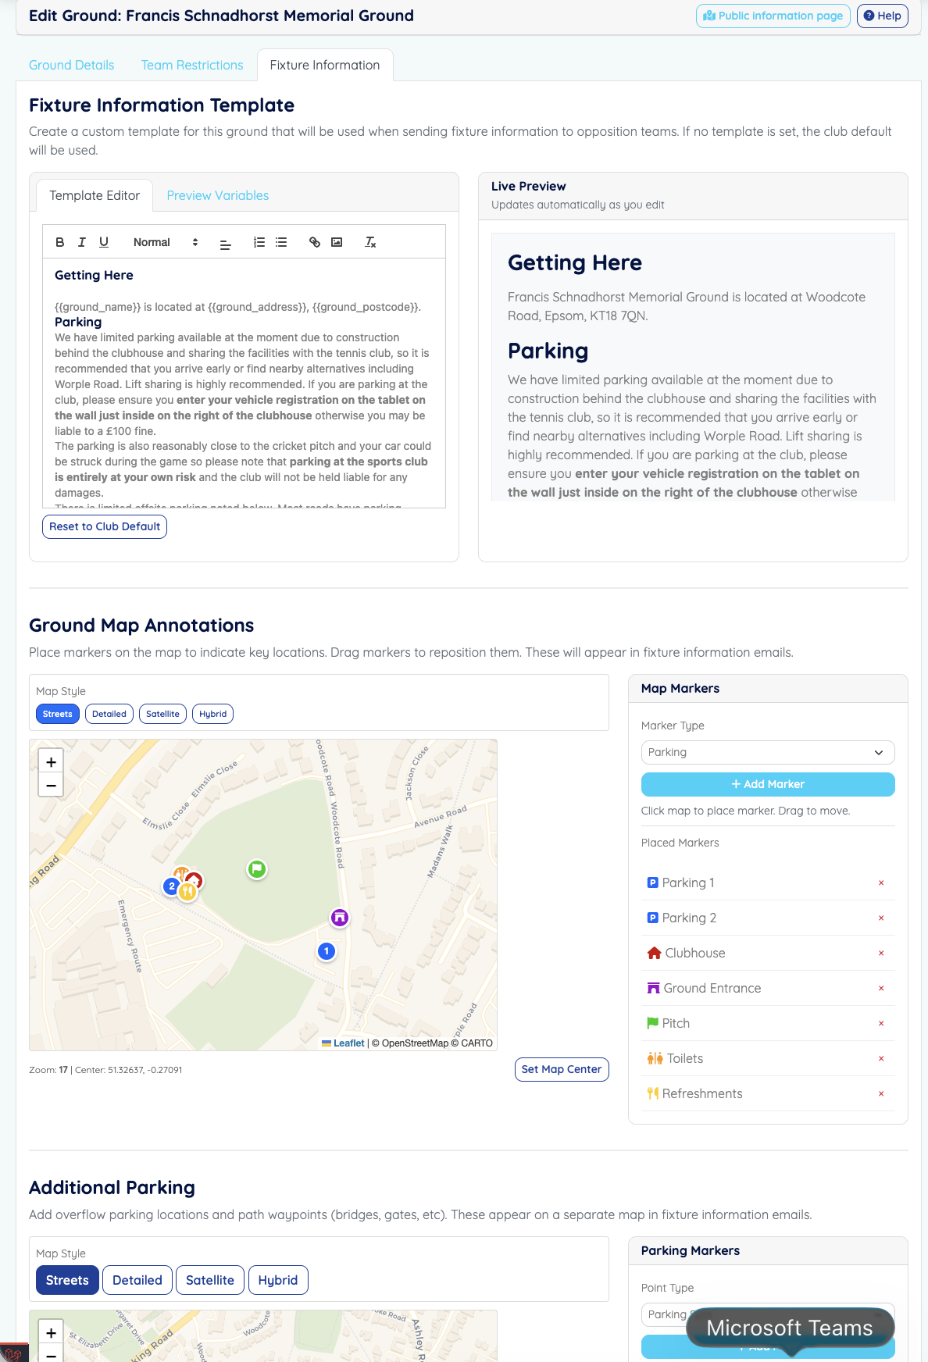Viewport: 928px width, 1362px height.
Task: Click Reset to Club Default
Action: [105, 526]
